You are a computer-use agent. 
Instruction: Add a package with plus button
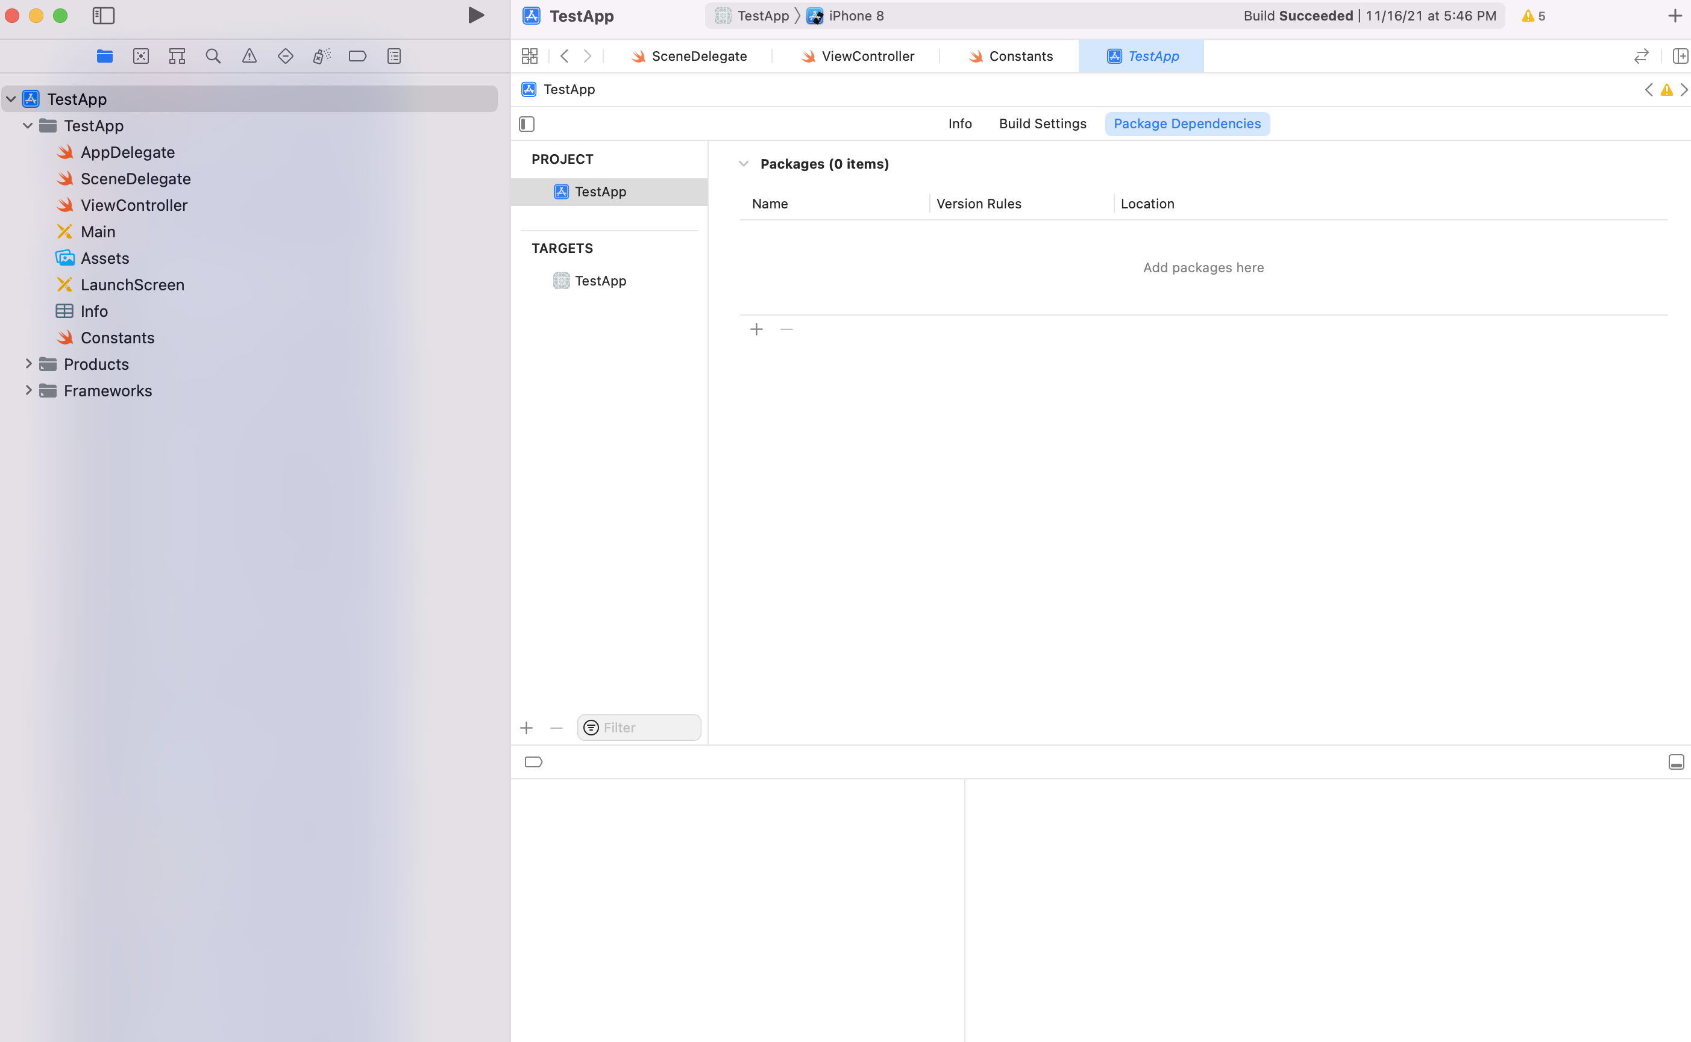pyautogui.click(x=756, y=329)
